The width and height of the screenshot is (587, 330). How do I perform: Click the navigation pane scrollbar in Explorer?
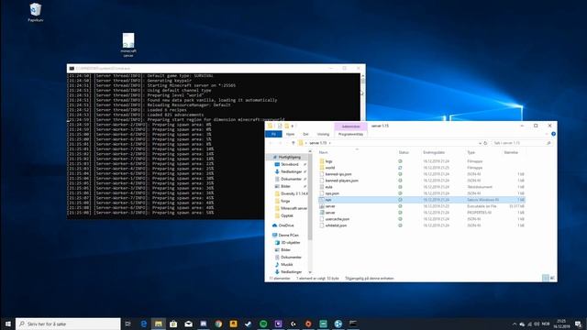point(310,196)
